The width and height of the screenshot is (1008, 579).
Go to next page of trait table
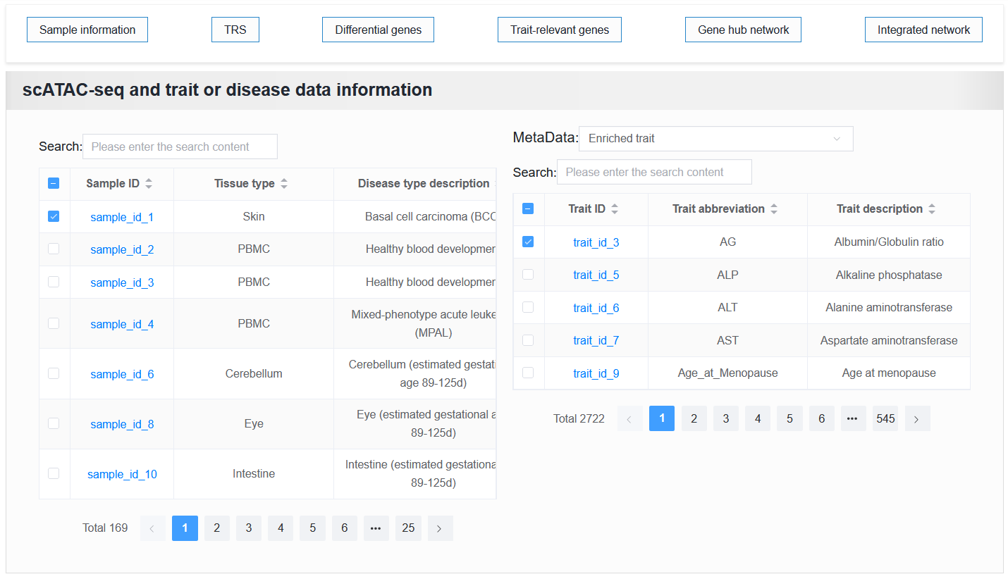tap(917, 418)
